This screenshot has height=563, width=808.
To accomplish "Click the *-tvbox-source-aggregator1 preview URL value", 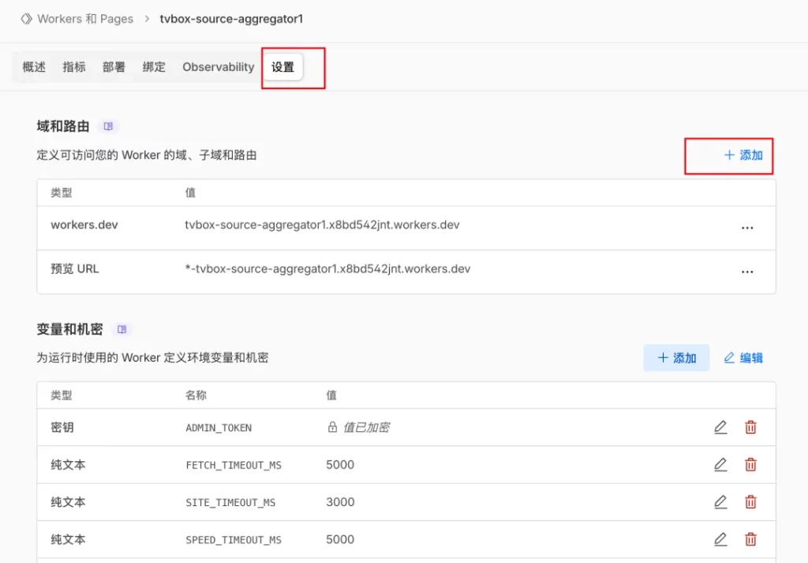I will tap(327, 268).
